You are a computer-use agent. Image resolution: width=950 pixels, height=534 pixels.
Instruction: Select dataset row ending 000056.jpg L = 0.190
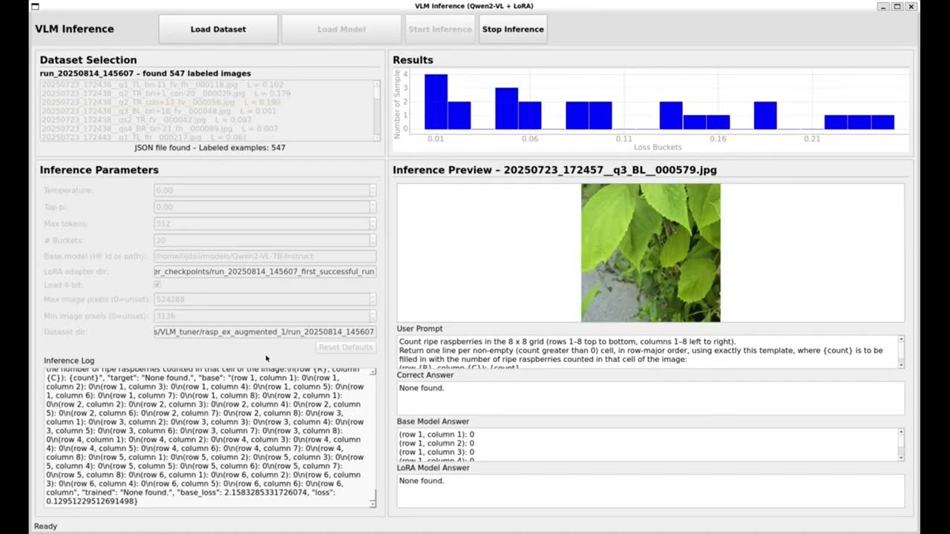206,102
